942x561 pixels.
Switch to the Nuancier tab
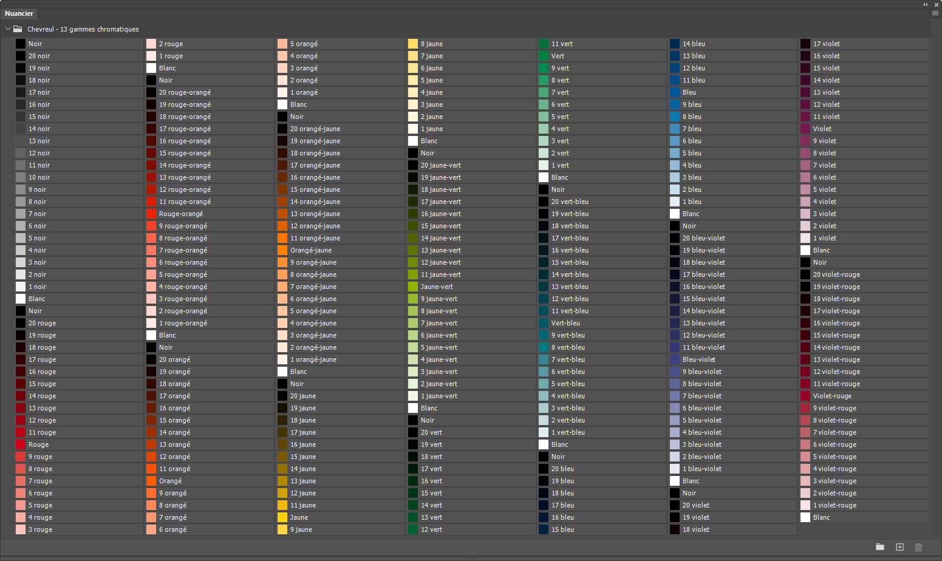click(19, 13)
